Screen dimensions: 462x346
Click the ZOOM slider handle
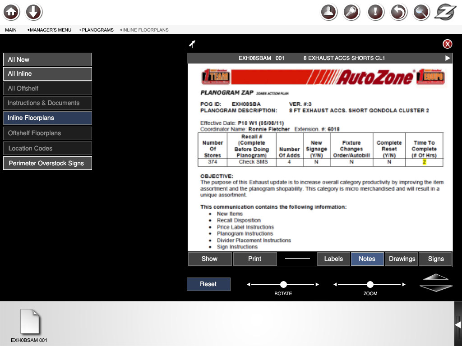370,284
